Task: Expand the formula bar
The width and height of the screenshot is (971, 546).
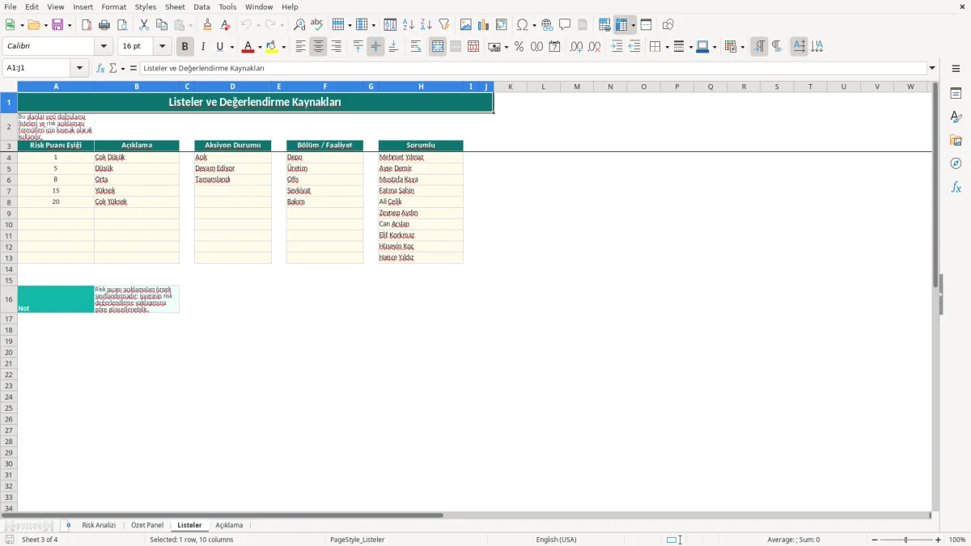Action: click(x=932, y=68)
